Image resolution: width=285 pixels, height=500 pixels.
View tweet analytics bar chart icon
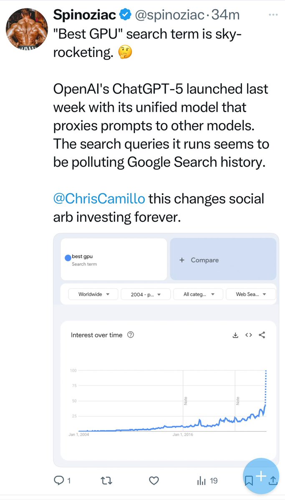[202, 480]
